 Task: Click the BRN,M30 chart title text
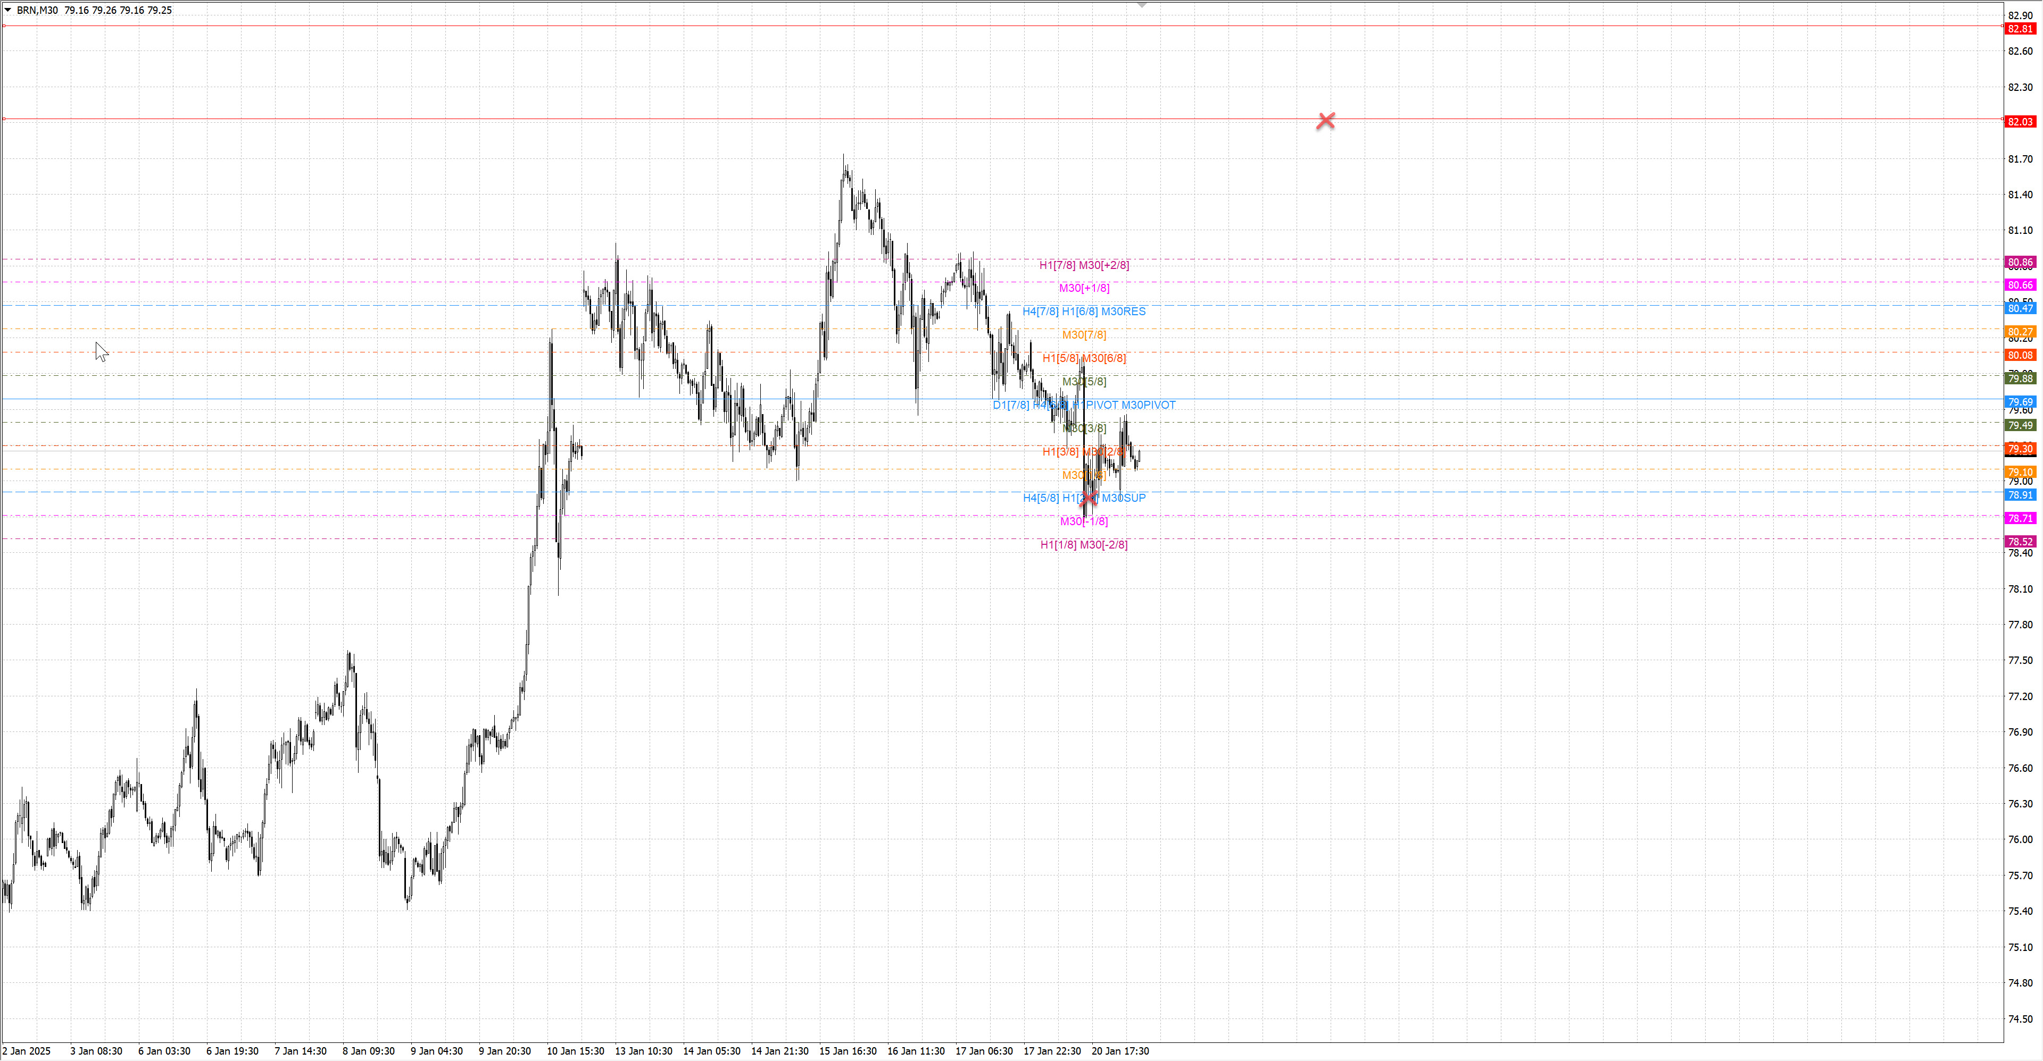click(x=37, y=10)
